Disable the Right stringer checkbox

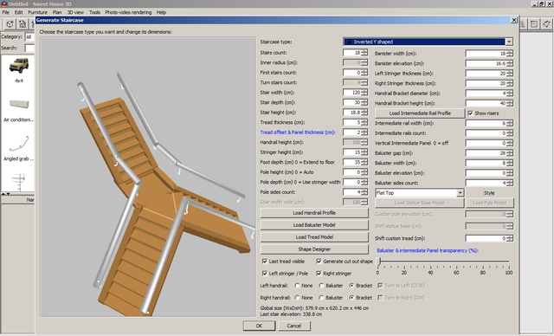[319, 274]
